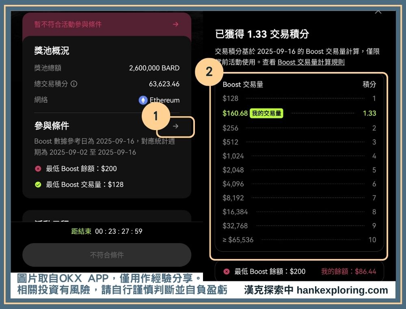The image size is (406, 309).
Task: Click the $8,192 tier row
Action: 299,198
